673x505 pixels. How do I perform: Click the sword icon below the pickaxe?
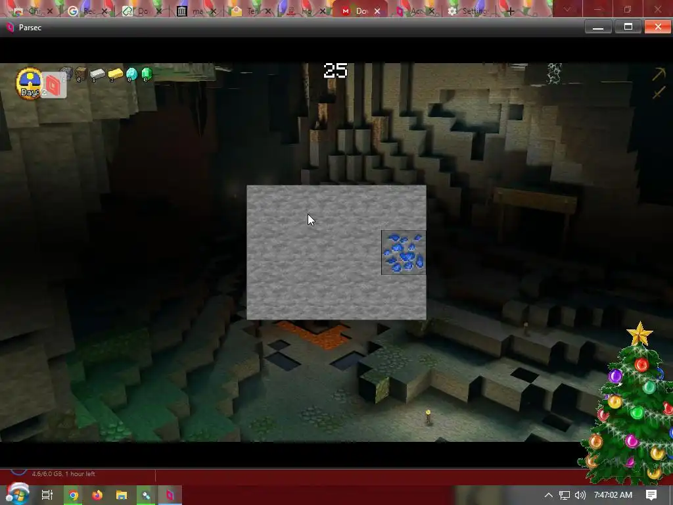click(x=659, y=92)
